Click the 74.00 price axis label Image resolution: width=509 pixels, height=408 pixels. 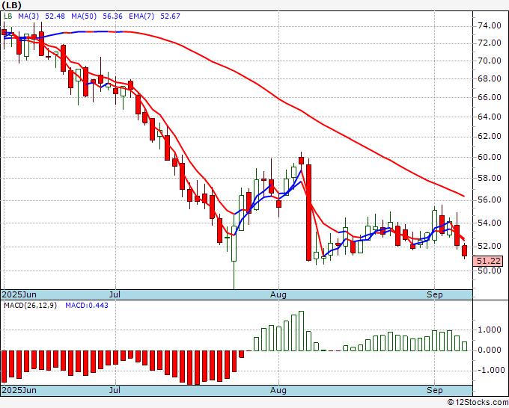click(490, 25)
